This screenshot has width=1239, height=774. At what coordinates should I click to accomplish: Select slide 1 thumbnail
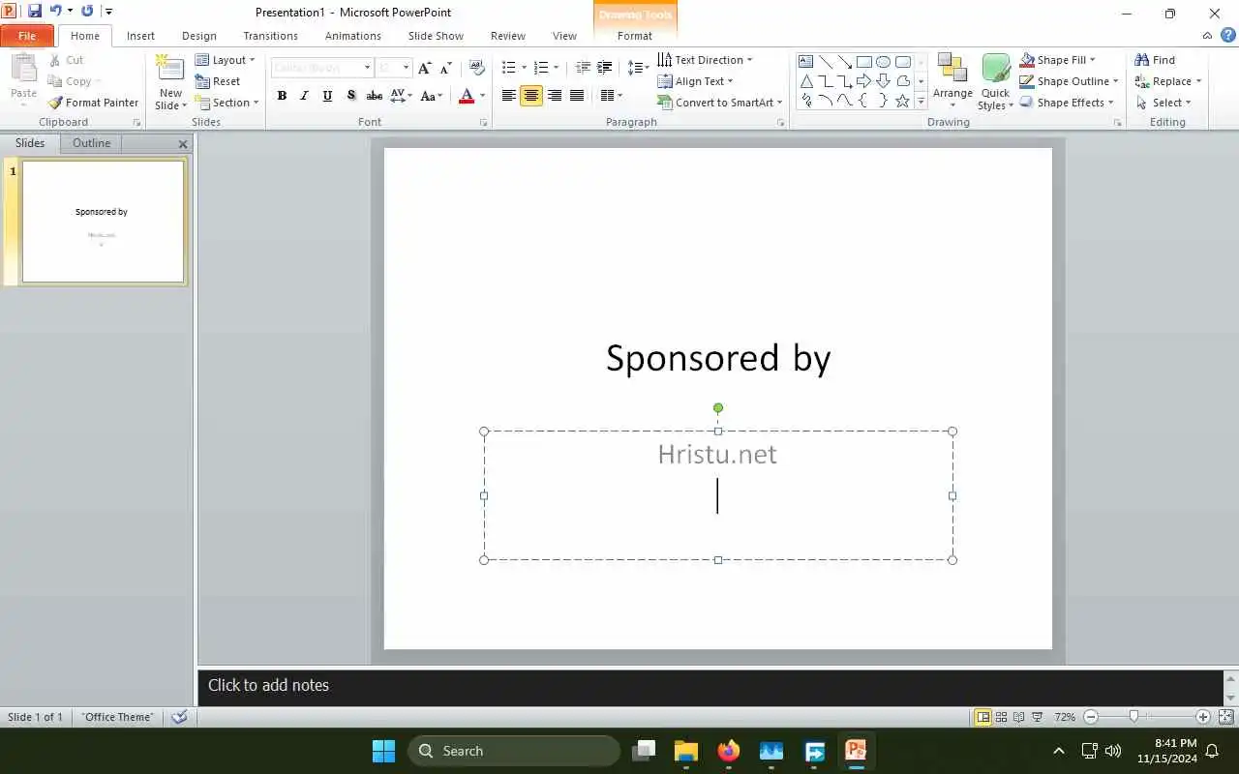pyautogui.click(x=103, y=222)
